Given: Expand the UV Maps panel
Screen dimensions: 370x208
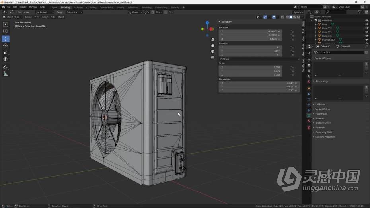Looking at the screenshot, I should (x=320, y=105).
